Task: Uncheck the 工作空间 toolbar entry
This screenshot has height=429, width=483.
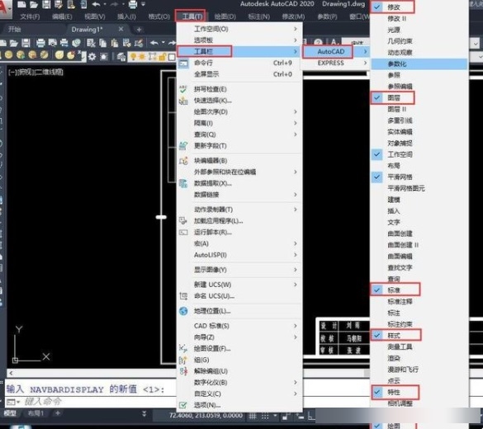Action: pos(419,154)
